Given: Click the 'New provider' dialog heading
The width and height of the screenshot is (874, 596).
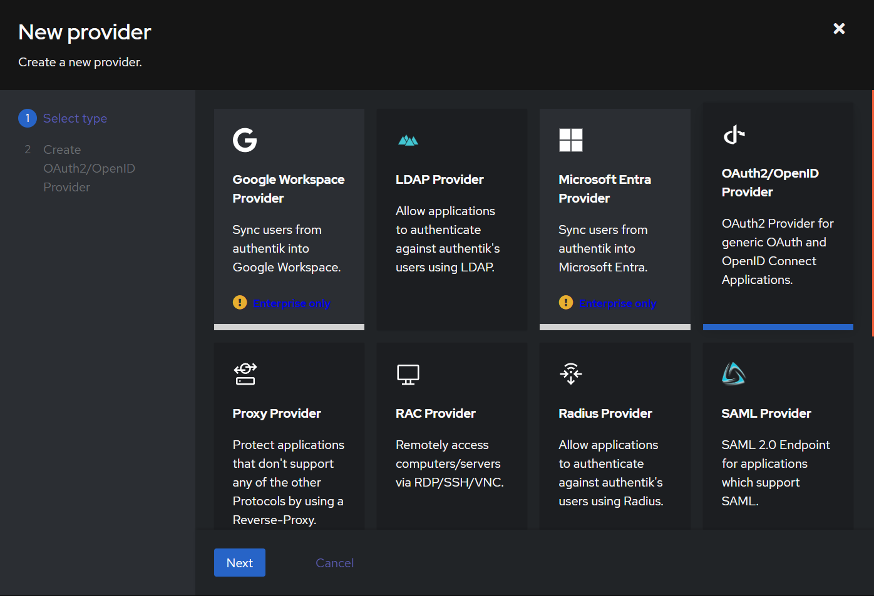Looking at the screenshot, I should click(x=85, y=32).
